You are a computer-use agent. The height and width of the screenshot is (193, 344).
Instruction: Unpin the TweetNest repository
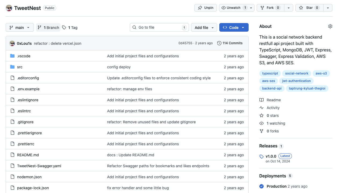(206, 8)
